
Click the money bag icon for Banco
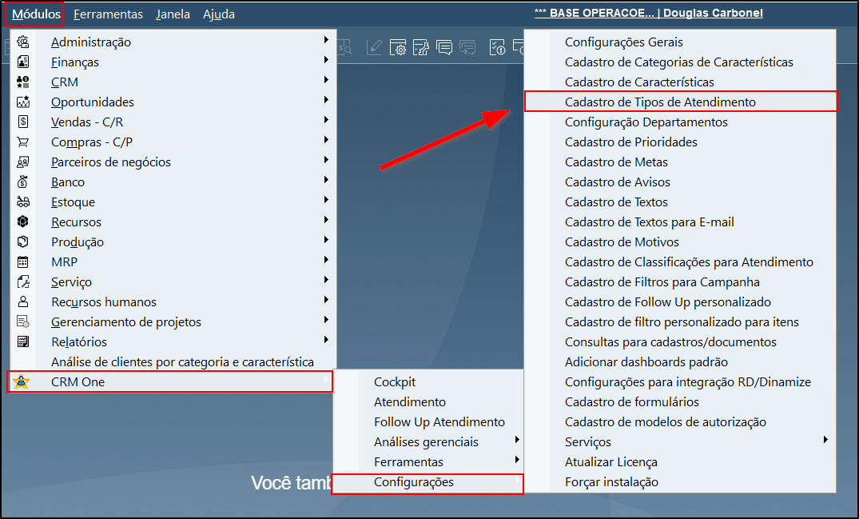(23, 182)
